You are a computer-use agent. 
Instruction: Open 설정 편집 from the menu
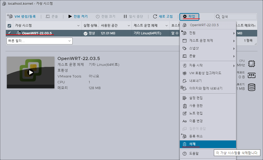(x=208, y=98)
